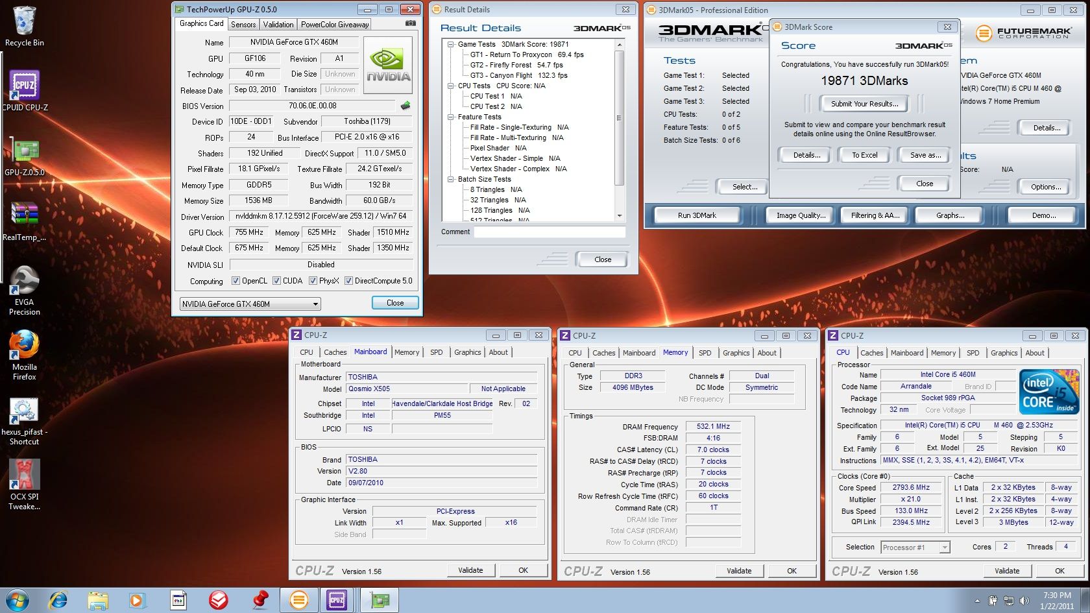Collapse the Feature Tests tree node
This screenshot has width=1090, height=613.
click(451, 117)
